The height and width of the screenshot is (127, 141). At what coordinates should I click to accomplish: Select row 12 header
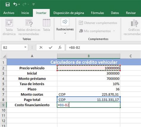click(x=3, y=121)
